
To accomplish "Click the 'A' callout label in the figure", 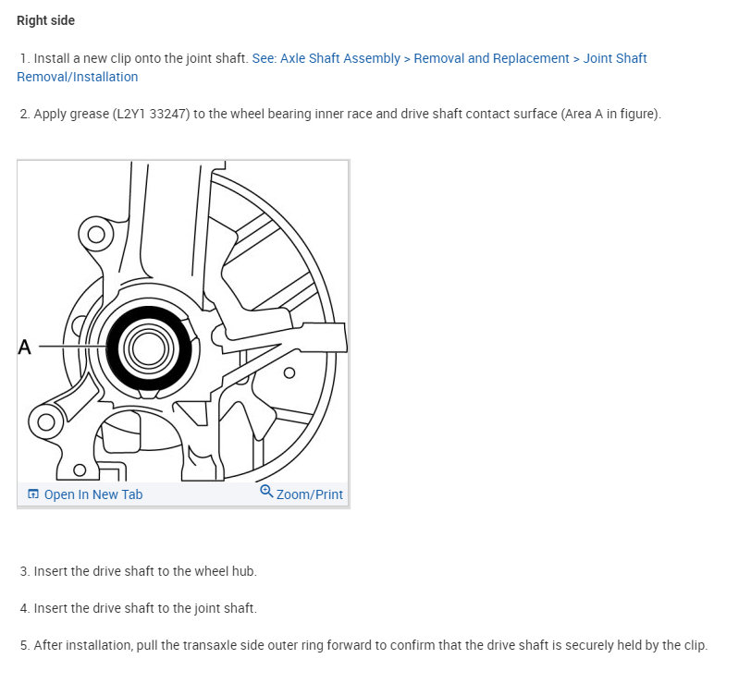I will (x=25, y=347).
